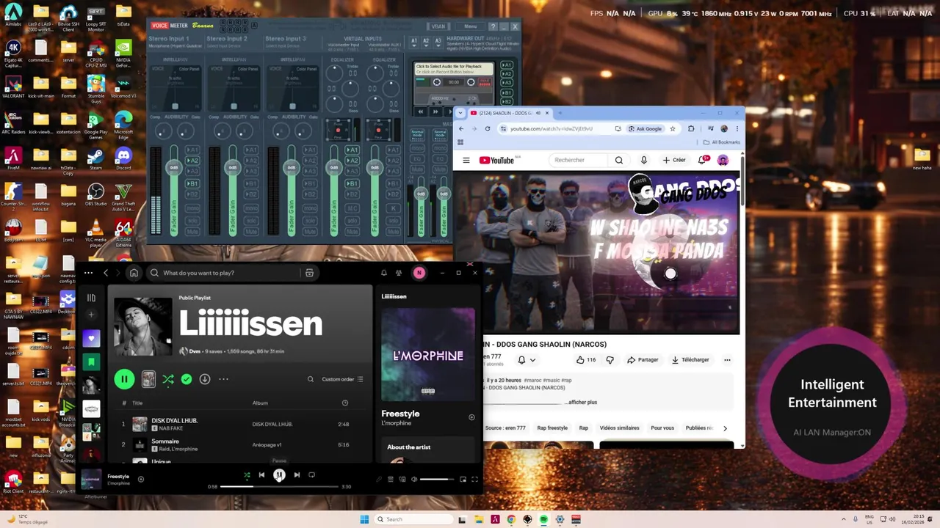Select the Pour vous chip

[x=662, y=428]
